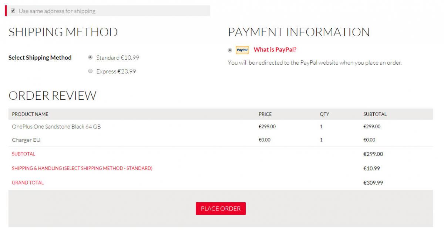The height and width of the screenshot is (230, 444).
Task: Click the Charger EU product name
Action: point(26,140)
